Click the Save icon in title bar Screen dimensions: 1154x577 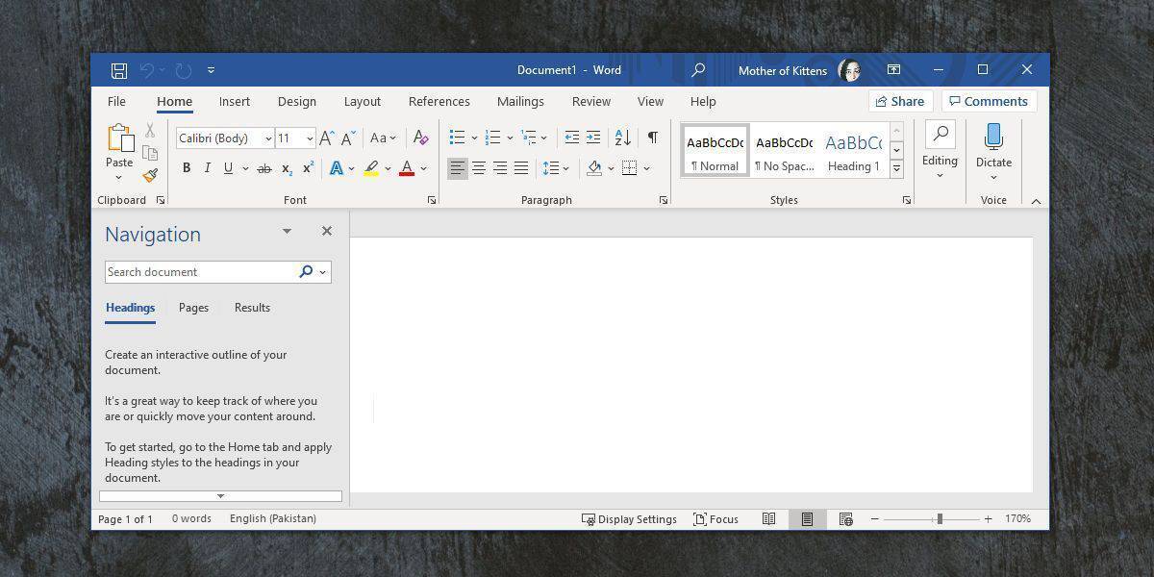point(119,70)
